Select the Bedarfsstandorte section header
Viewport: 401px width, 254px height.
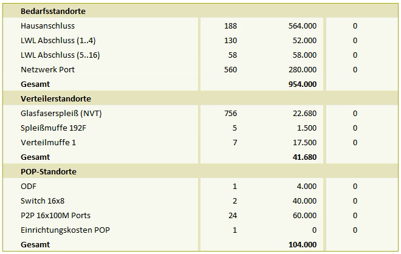tap(53, 12)
